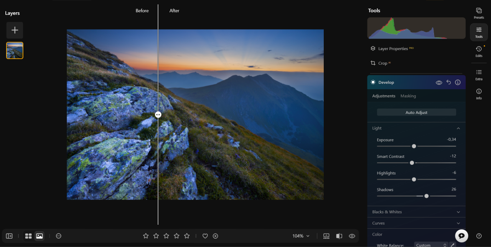Select the mountain layer thumbnail
This screenshot has height=247, width=491.
[15, 50]
